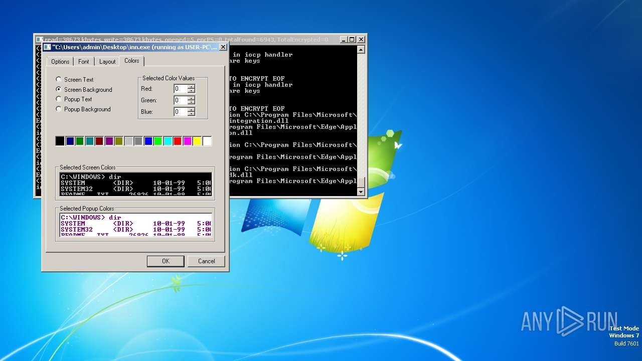The height and width of the screenshot is (361, 642).
Task: Click the Blue value input field
Action: click(x=181, y=112)
